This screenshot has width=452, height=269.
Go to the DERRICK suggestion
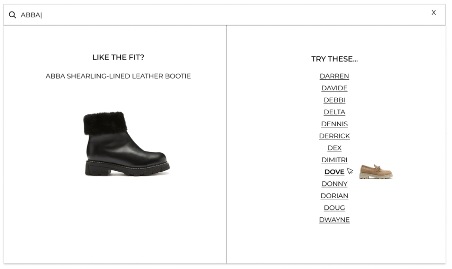(x=334, y=136)
